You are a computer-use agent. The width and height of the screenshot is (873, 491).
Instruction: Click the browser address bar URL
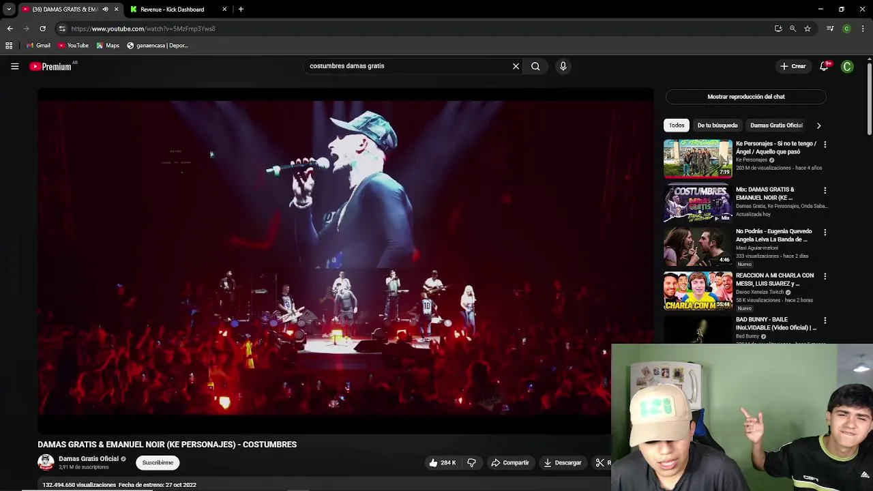pos(143,29)
